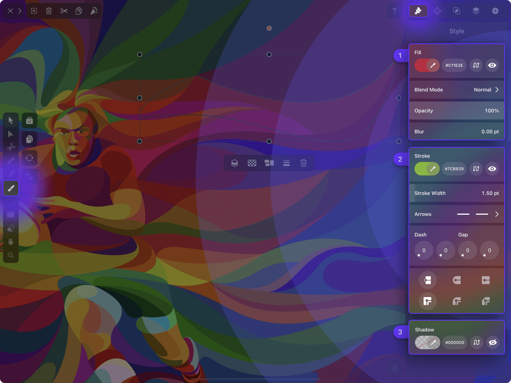The width and height of the screenshot is (511, 383).
Task: Select the butt line cap option
Action: pos(428,280)
